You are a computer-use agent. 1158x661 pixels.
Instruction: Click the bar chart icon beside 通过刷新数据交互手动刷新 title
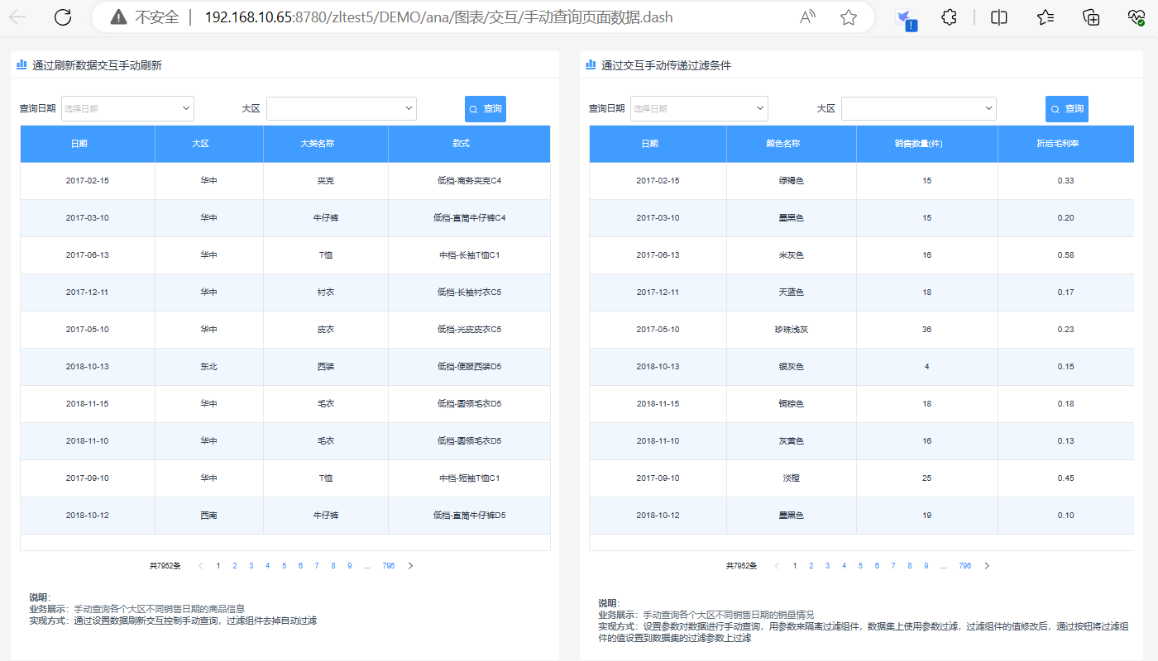coord(21,64)
